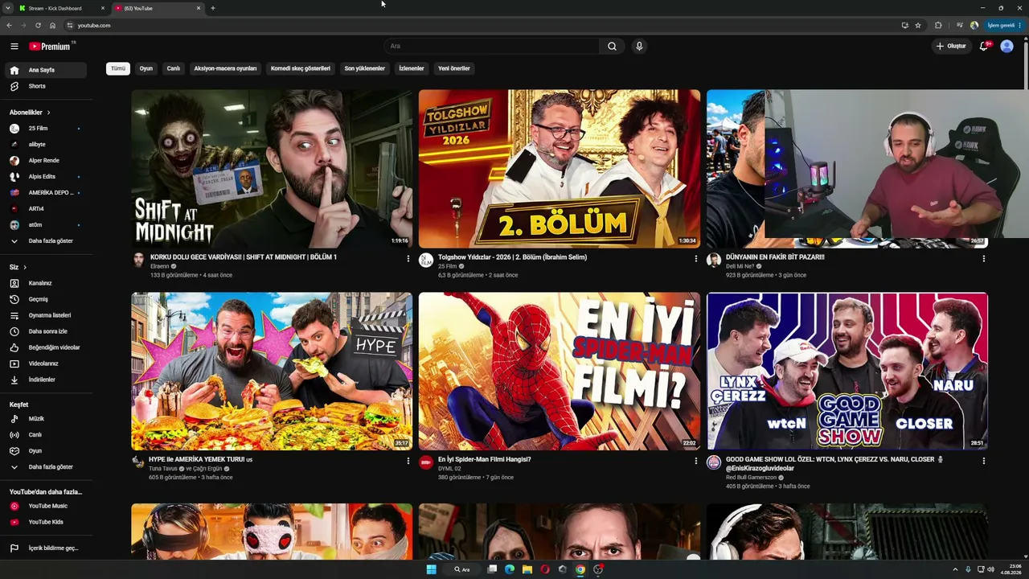
Task: Open the Elraenn channel link
Action: click(x=160, y=266)
